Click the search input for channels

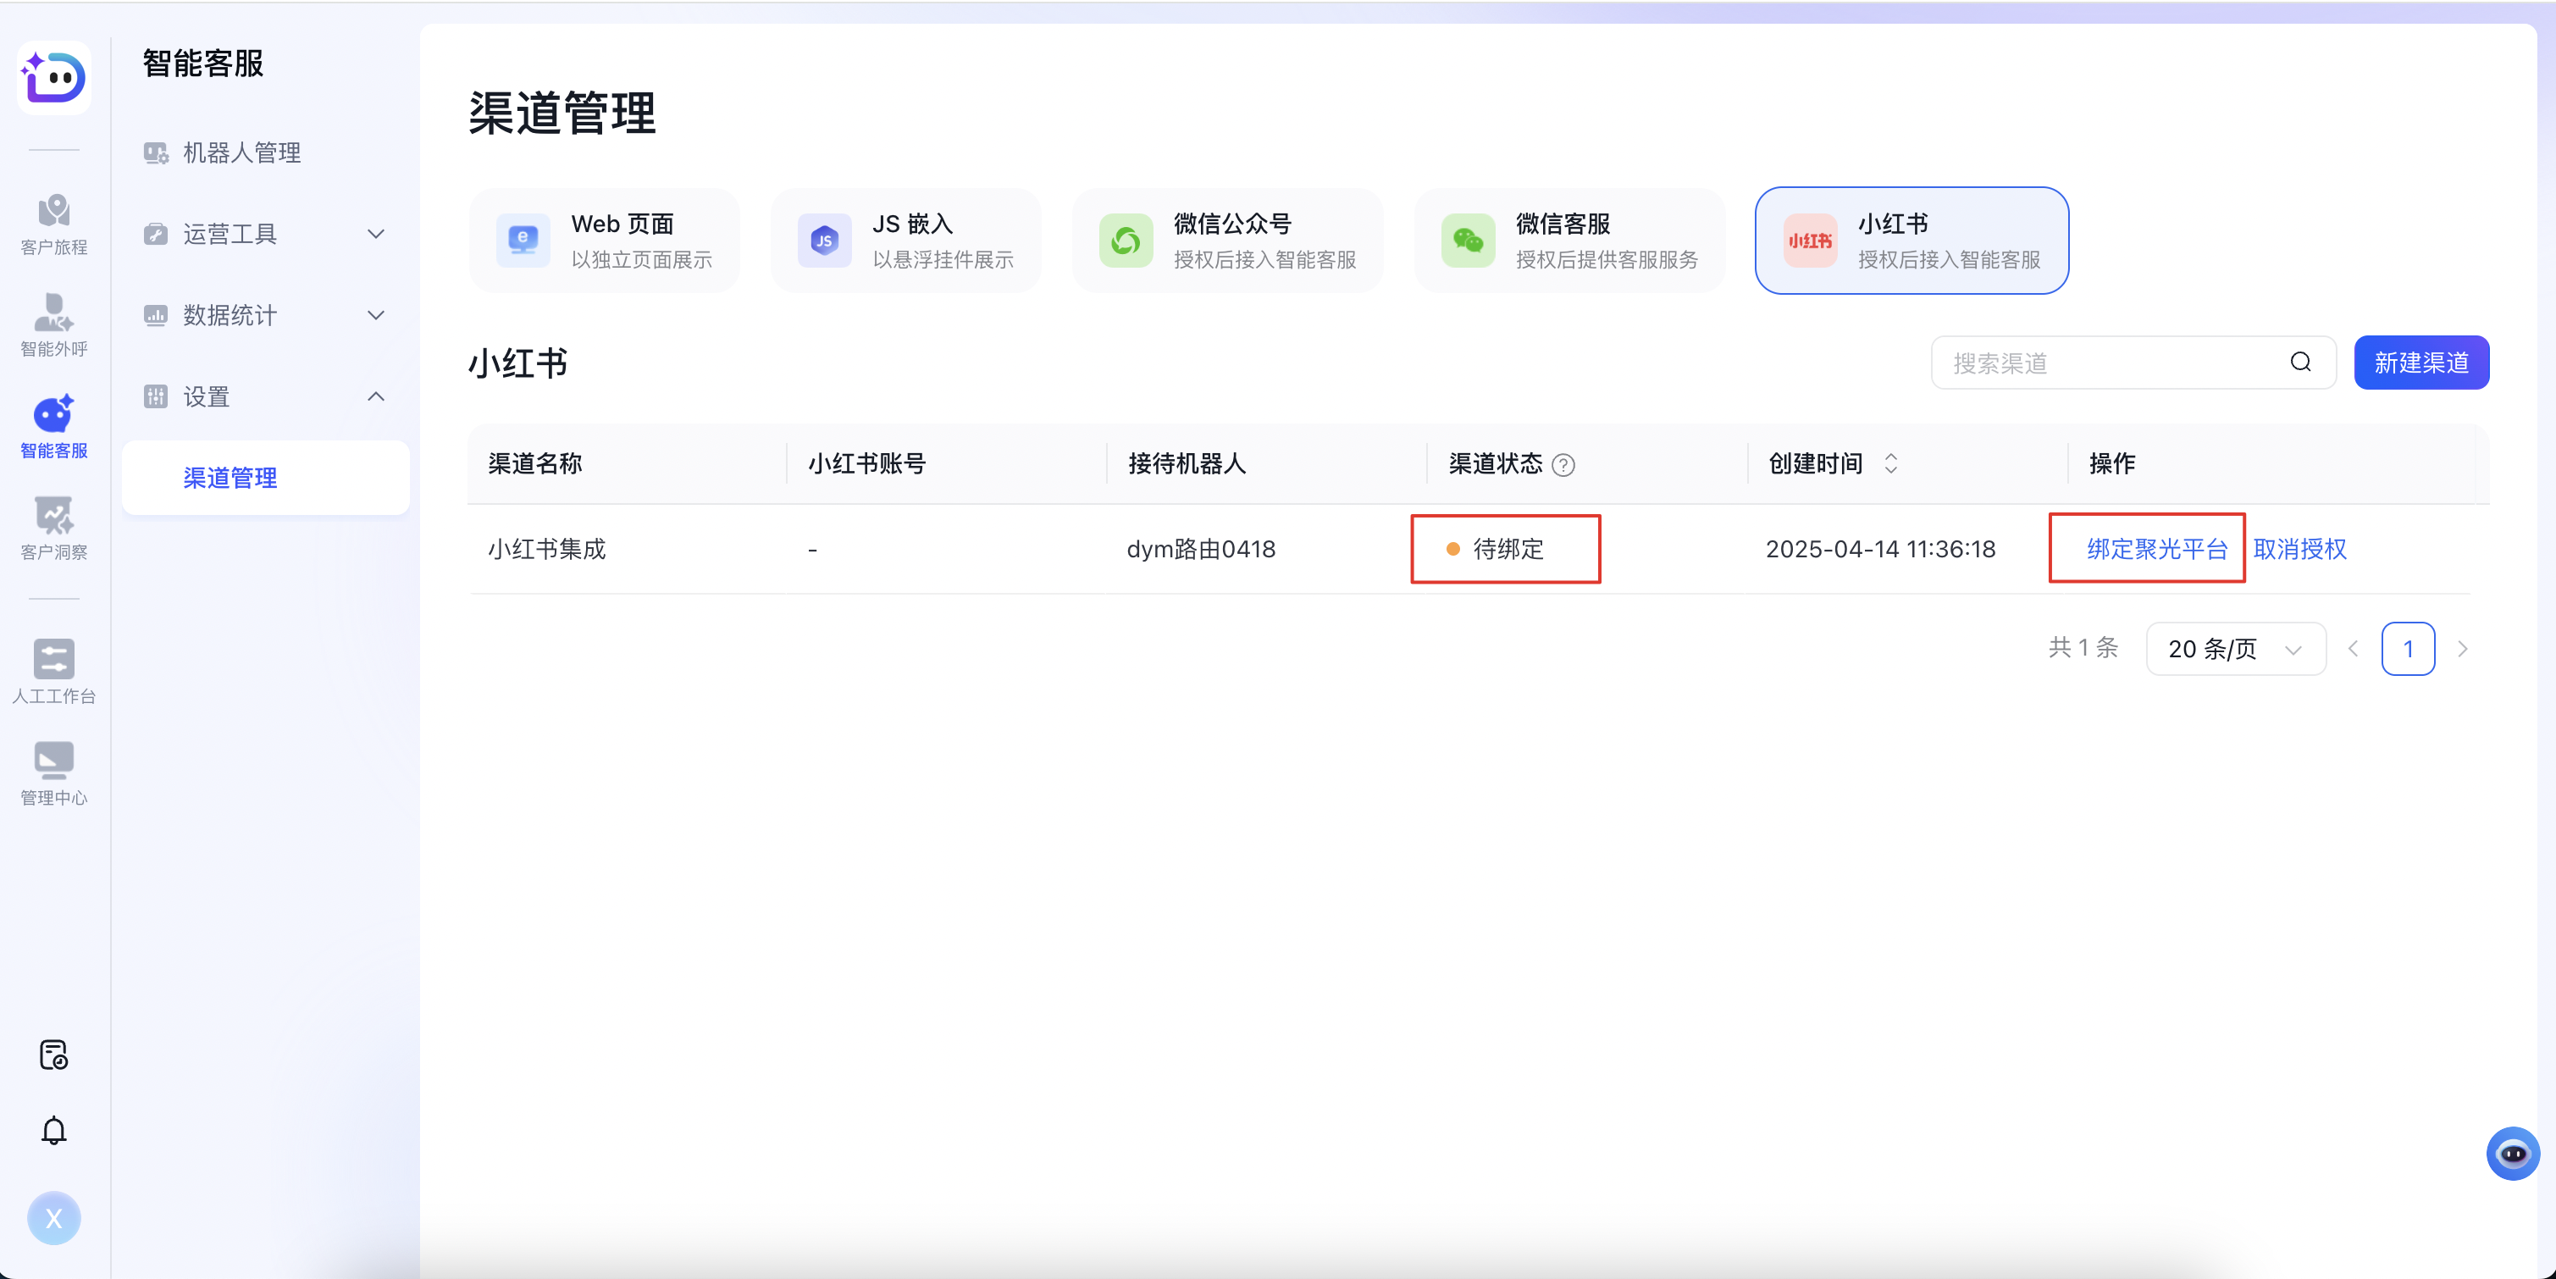[2104, 363]
